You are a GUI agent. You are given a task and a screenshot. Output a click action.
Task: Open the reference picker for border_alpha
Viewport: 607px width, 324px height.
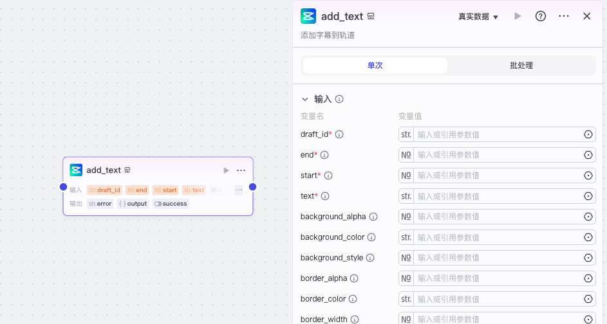[588, 278]
